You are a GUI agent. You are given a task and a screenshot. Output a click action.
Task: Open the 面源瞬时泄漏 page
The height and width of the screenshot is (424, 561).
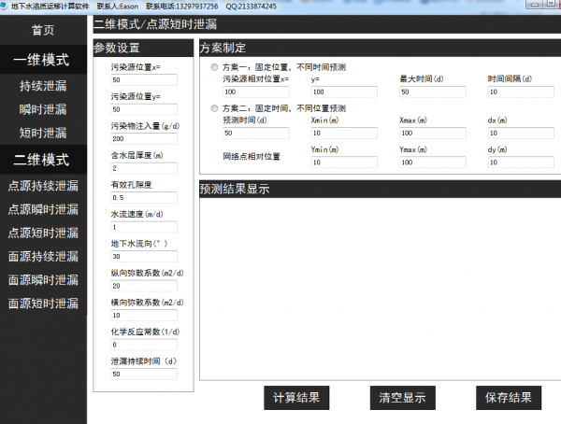(43, 279)
